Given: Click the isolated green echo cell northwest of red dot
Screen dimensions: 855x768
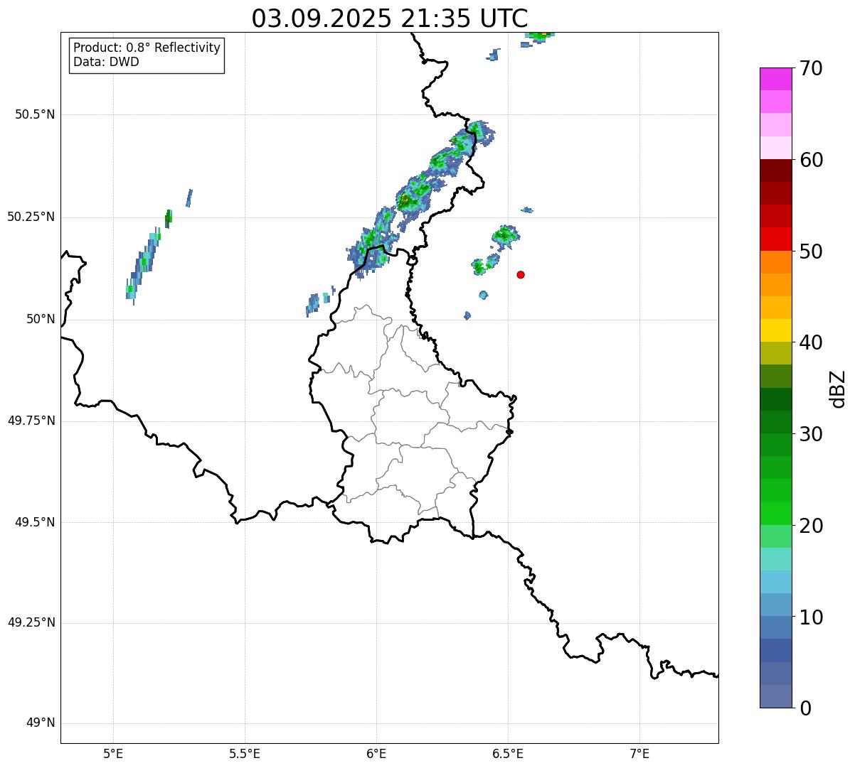Looking at the screenshot, I should [x=505, y=235].
